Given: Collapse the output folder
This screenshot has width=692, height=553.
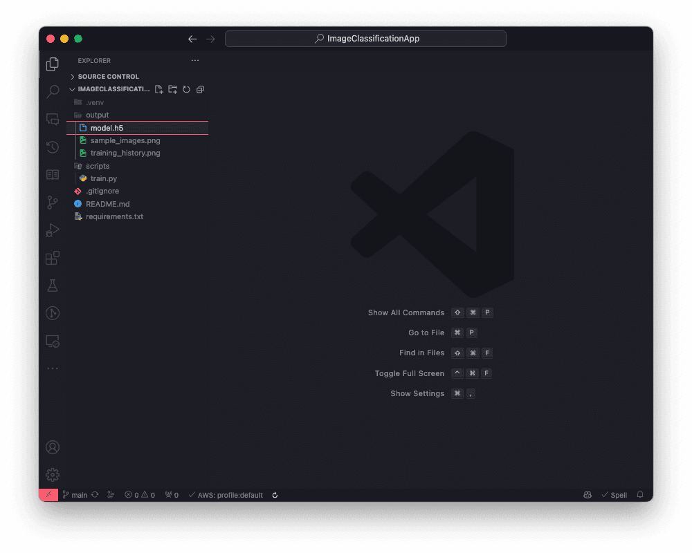Looking at the screenshot, I should 137,115.
